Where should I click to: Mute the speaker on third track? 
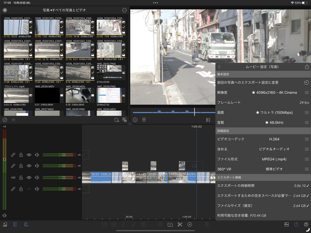pos(37,178)
